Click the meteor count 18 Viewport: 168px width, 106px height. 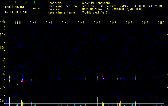(39, 12)
